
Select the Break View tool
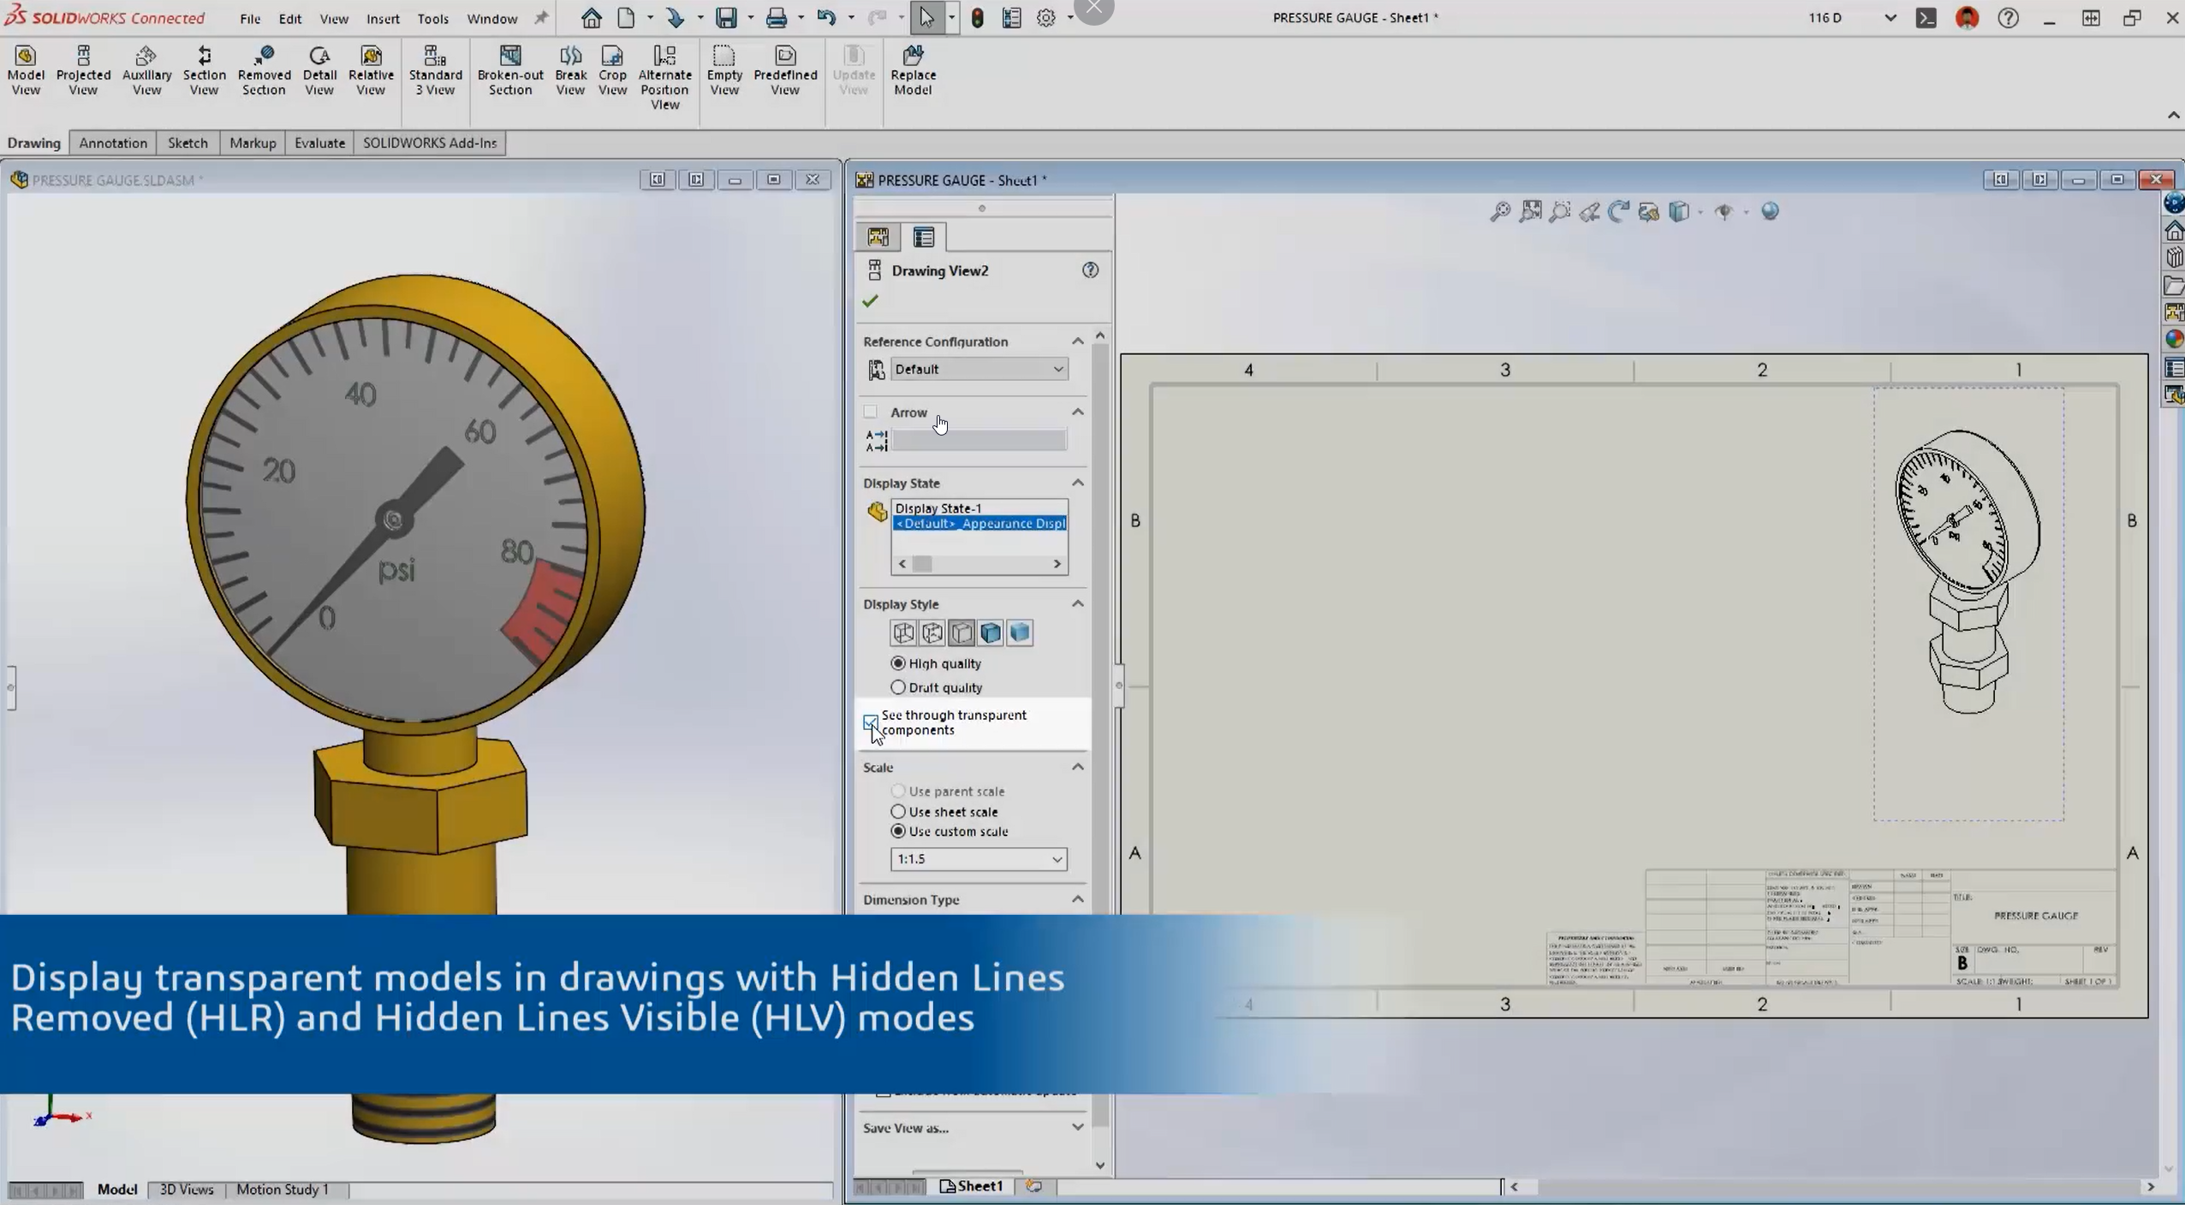click(x=570, y=70)
